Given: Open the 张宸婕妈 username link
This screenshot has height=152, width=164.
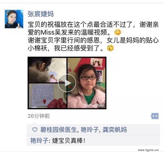Looking at the screenshot, I should [41, 14].
